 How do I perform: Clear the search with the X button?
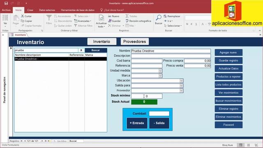[81, 50]
